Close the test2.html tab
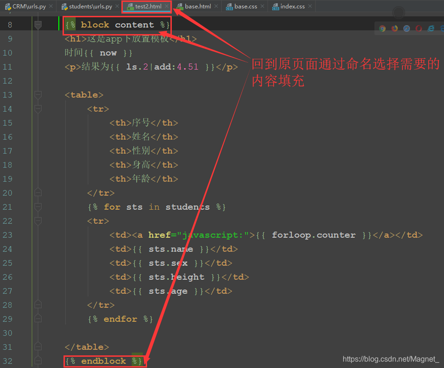 (167, 6)
